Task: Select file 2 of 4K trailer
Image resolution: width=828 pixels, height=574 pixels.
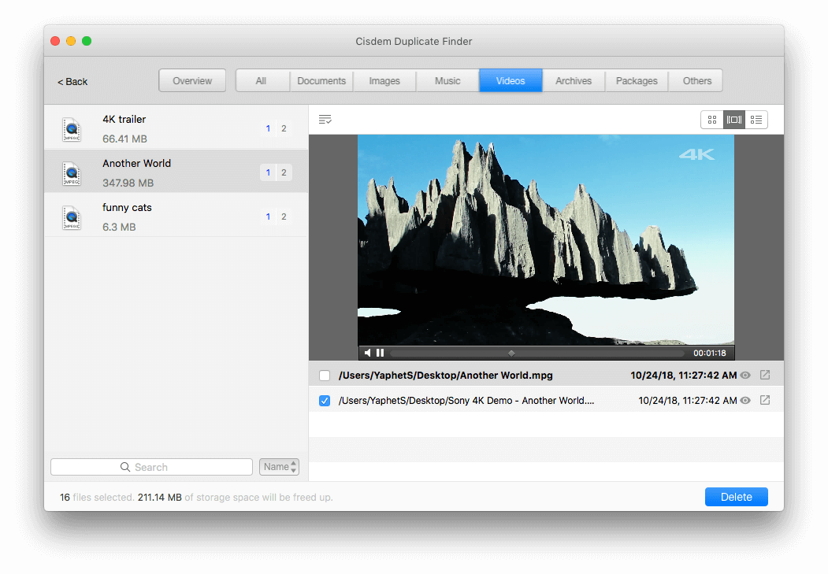Action: point(284,128)
